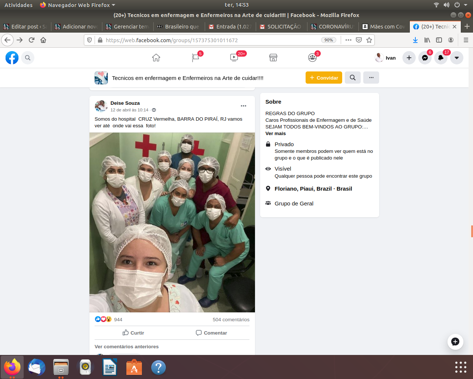This screenshot has height=379, width=473.
Task: Open Facebook Watch video icon
Action: pos(234,58)
